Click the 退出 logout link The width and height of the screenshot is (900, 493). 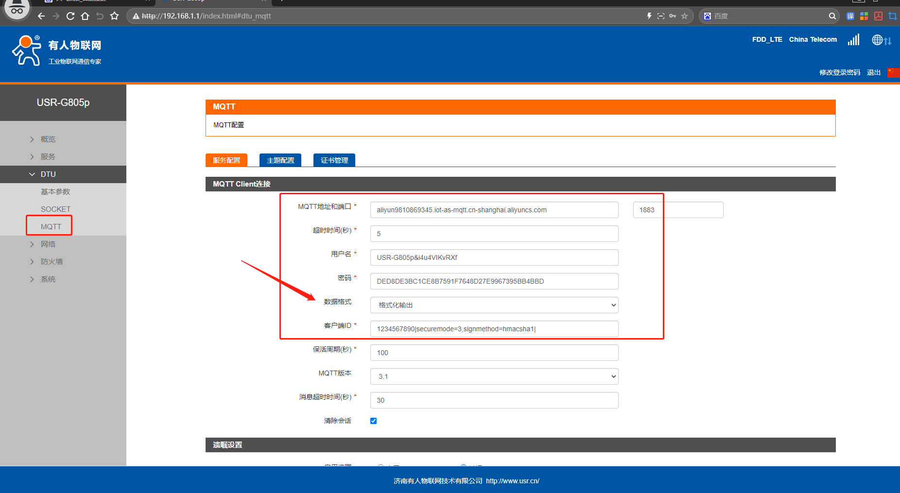[873, 72]
